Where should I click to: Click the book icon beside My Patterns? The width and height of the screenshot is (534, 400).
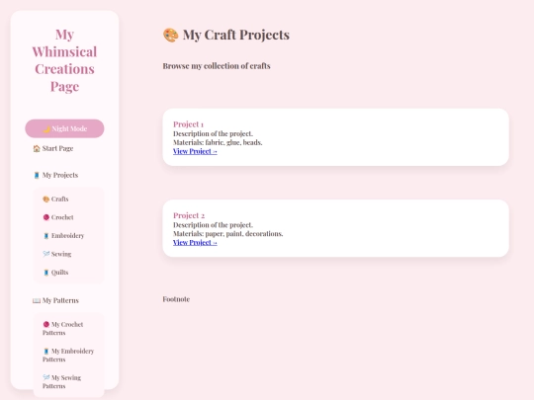click(x=37, y=300)
